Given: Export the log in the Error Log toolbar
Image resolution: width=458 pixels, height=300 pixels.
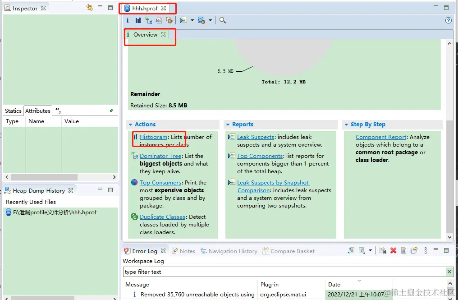Looking at the screenshot, I should 351,250.
